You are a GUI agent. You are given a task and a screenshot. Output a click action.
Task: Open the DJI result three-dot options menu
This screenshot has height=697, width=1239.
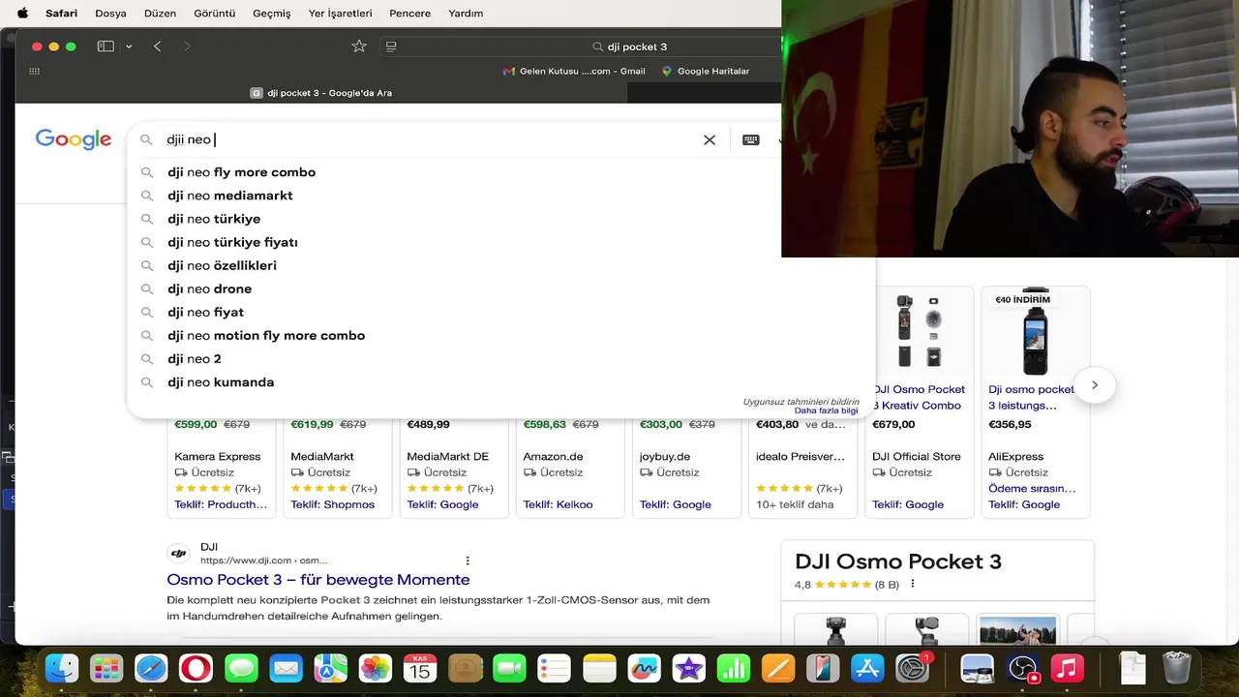(x=468, y=561)
